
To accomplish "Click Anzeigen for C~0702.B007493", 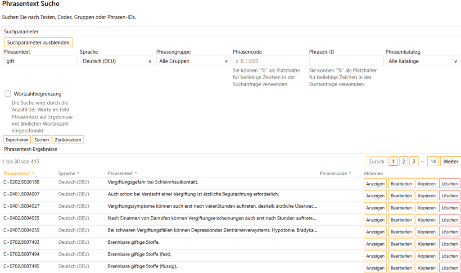I will pos(375,244).
